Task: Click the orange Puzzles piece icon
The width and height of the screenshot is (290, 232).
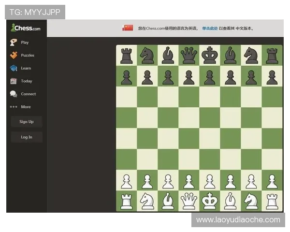Action: (14, 55)
